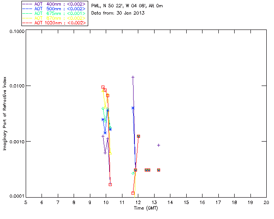The image size is (274, 219).
Task: Click the topmost red square near 0.0100
Action: click(103, 87)
